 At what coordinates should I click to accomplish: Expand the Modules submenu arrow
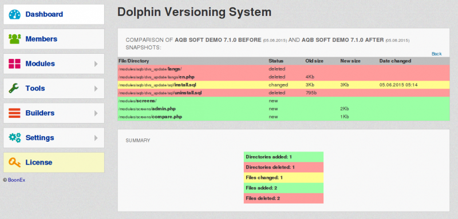[96, 64]
